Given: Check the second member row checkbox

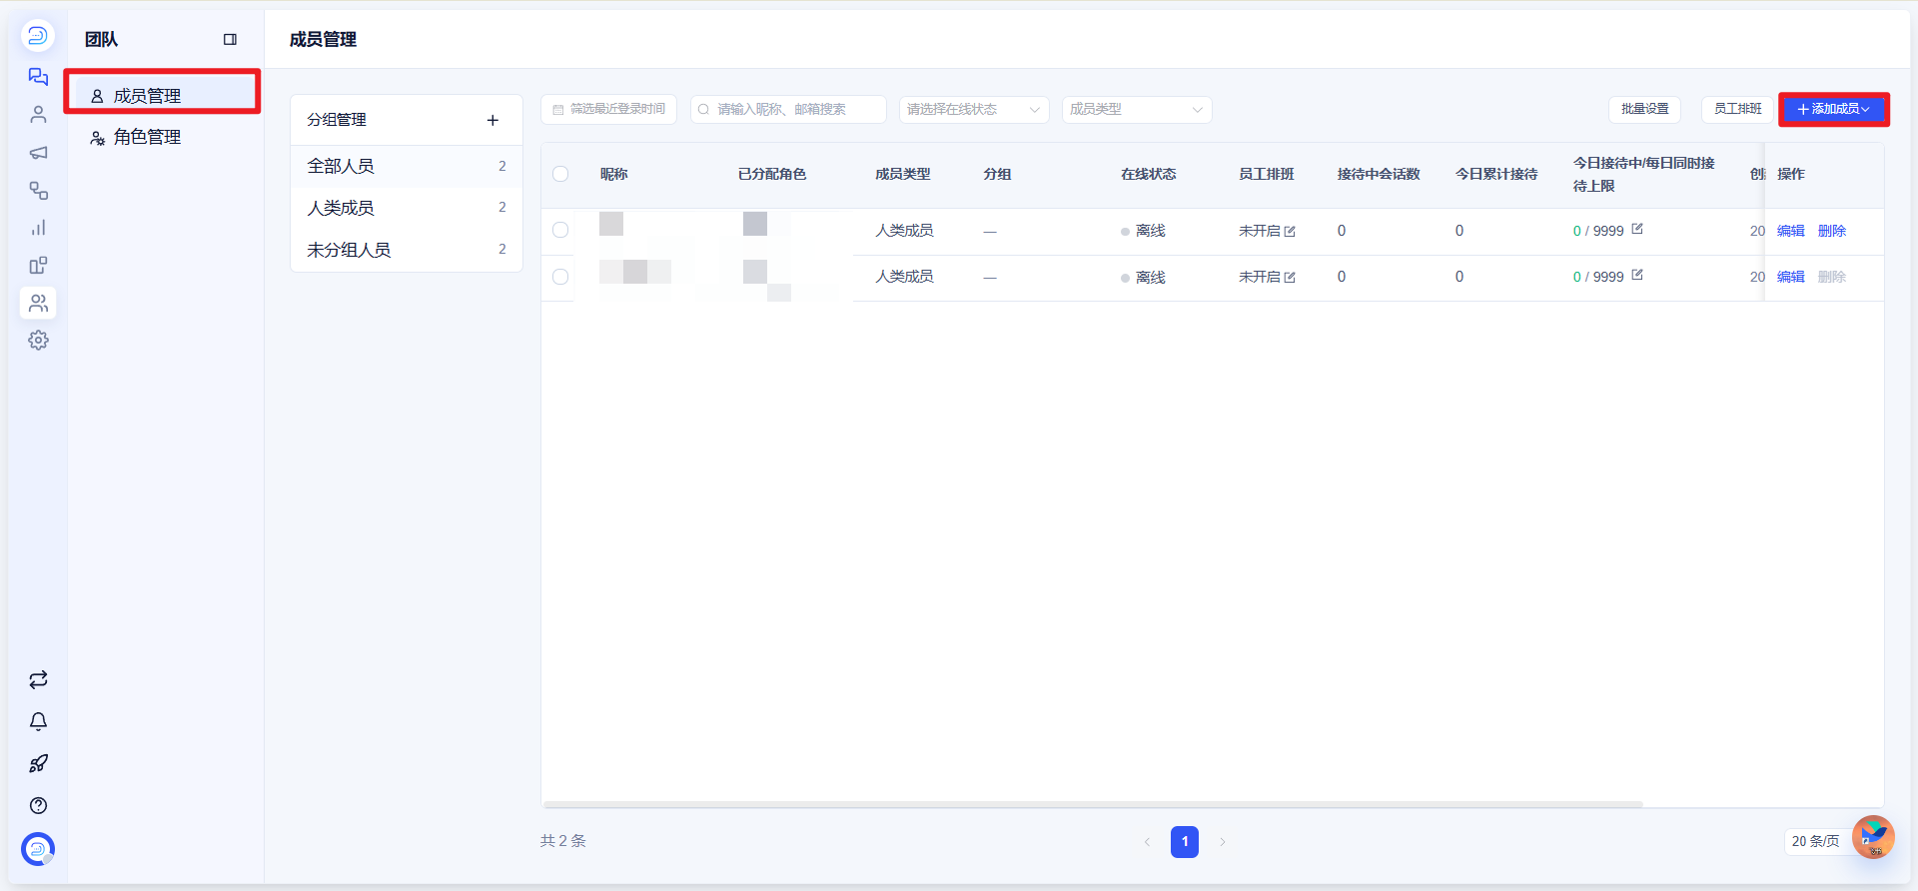Looking at the screenshot, I should (x=560, y=277).
